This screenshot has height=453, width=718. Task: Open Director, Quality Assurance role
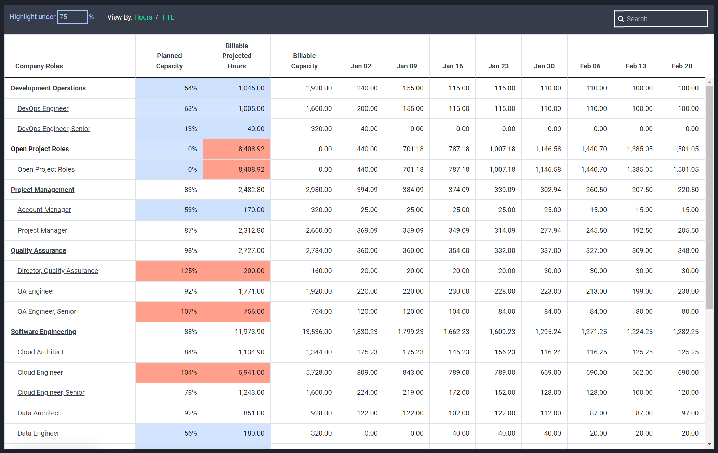tap(58, 271)
